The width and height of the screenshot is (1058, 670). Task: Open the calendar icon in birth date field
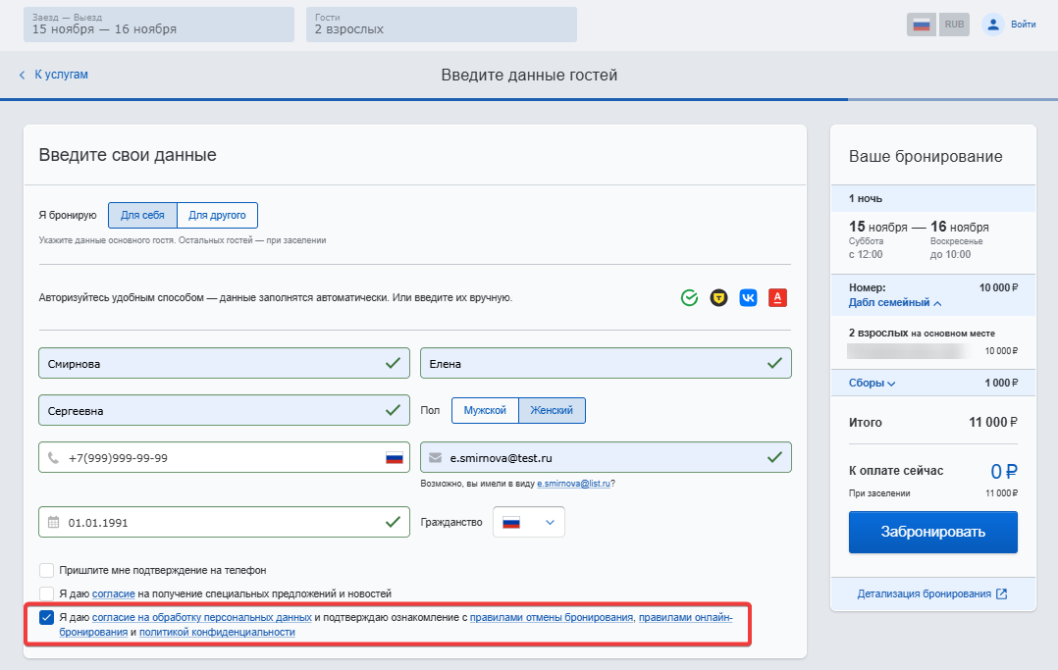tap(54, 523)
